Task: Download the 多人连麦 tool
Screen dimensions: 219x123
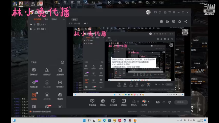Action: tap(47, 84)
